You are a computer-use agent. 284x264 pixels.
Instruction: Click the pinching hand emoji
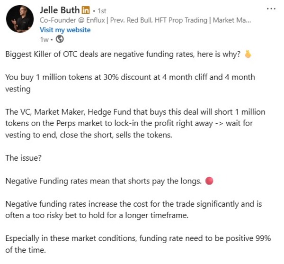248,55
